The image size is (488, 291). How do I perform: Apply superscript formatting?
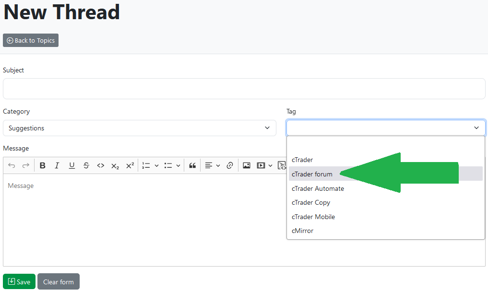(x=130, y=165)
